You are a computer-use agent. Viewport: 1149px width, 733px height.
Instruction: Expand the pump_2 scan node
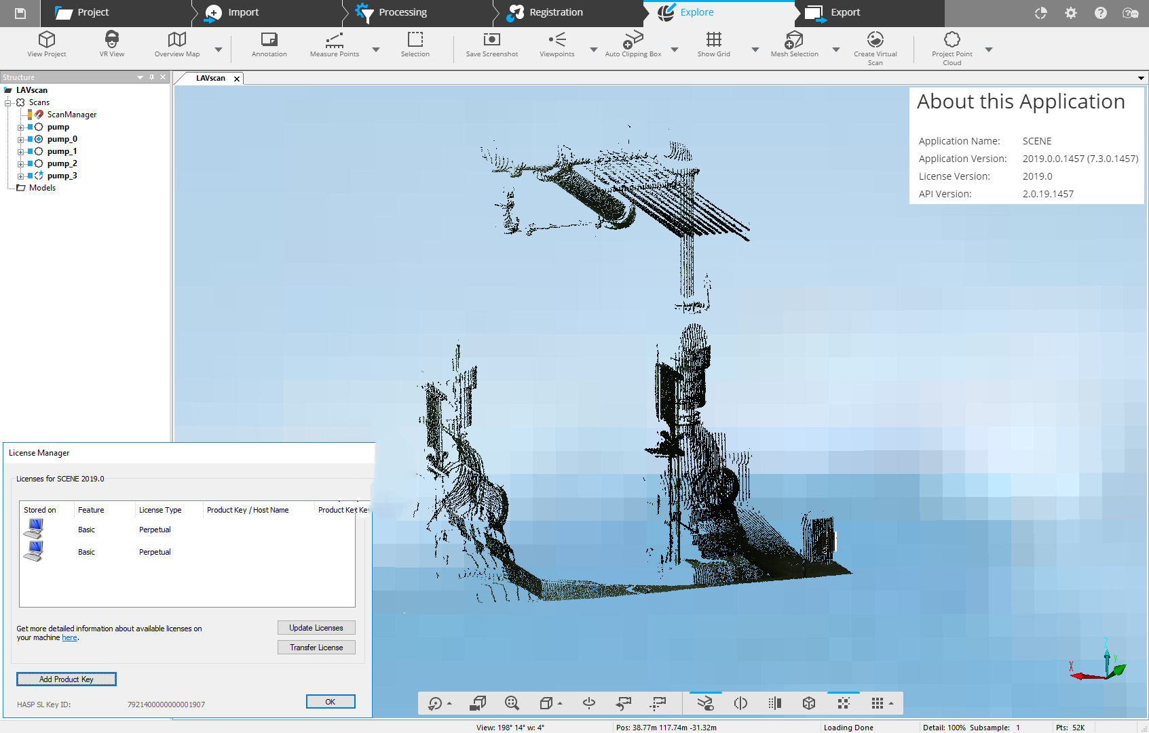(20, 164)
